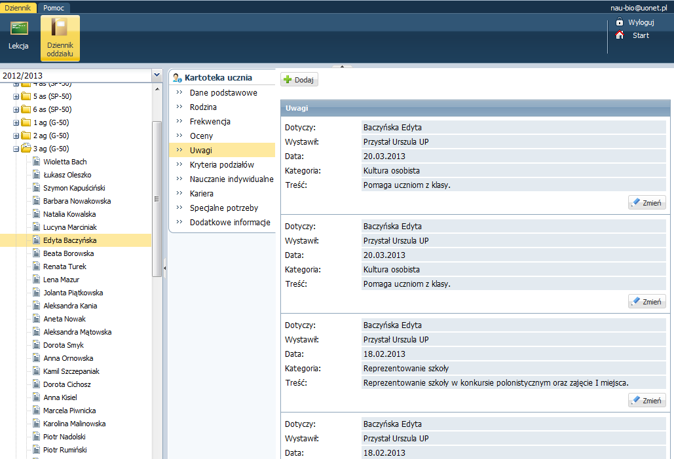Collapse the 3 ag (G-50) tree node

click(16, 149)
